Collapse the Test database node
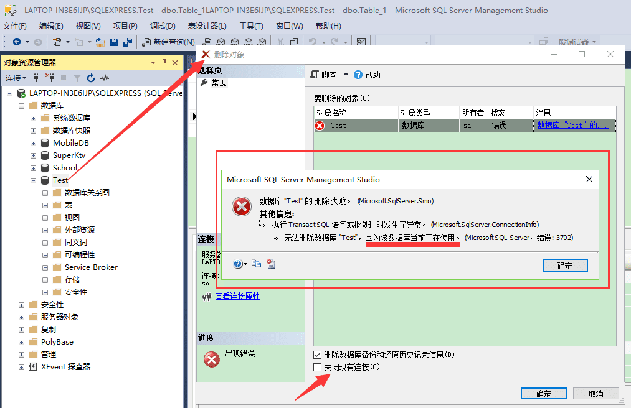Screen dimensions: 631x408 point(34,180)
